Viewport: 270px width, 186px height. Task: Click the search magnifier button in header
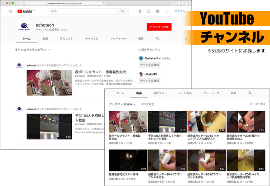123,11
